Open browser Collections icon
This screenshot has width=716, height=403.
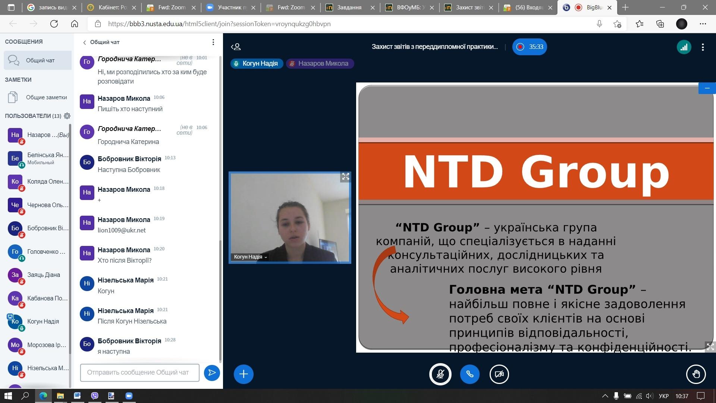click(660, 24)
